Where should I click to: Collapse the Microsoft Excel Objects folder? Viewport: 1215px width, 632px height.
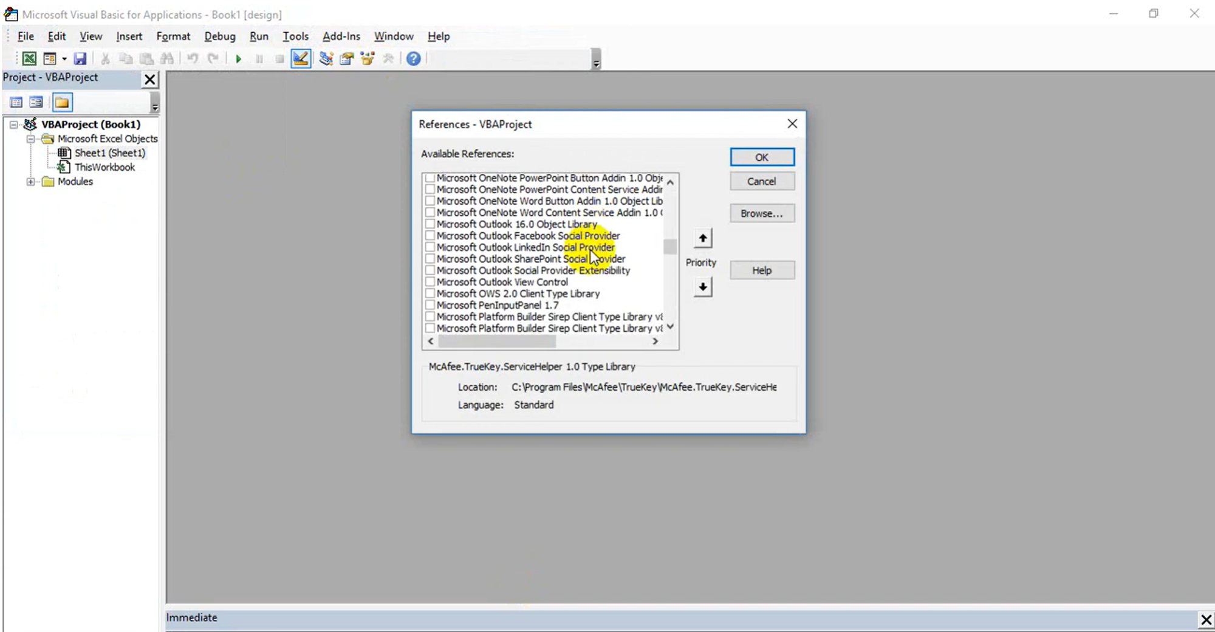pos(30,139)
